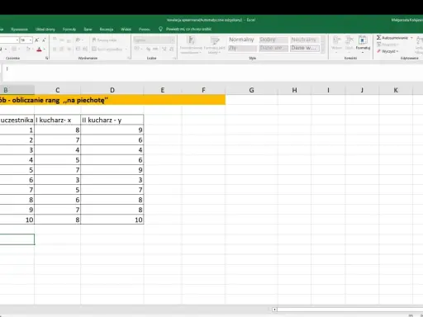423x317 pixels.
Task: Click the increase decimal icon
Action: pos(164,50)
